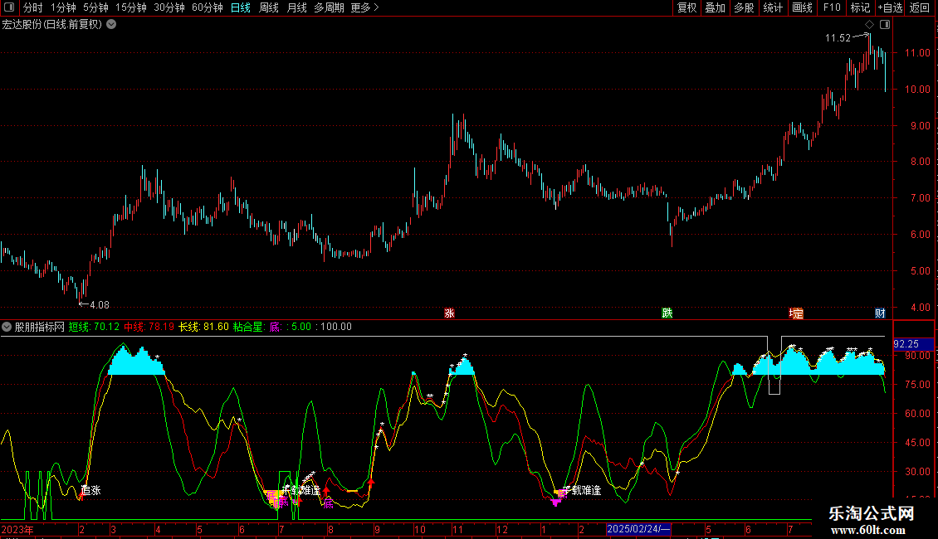Select the 60分钟 period tab
This screenshot has width=938, height=539.
coord(207,7)
